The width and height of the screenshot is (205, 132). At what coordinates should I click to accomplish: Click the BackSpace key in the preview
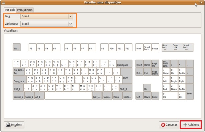[124, 64]
